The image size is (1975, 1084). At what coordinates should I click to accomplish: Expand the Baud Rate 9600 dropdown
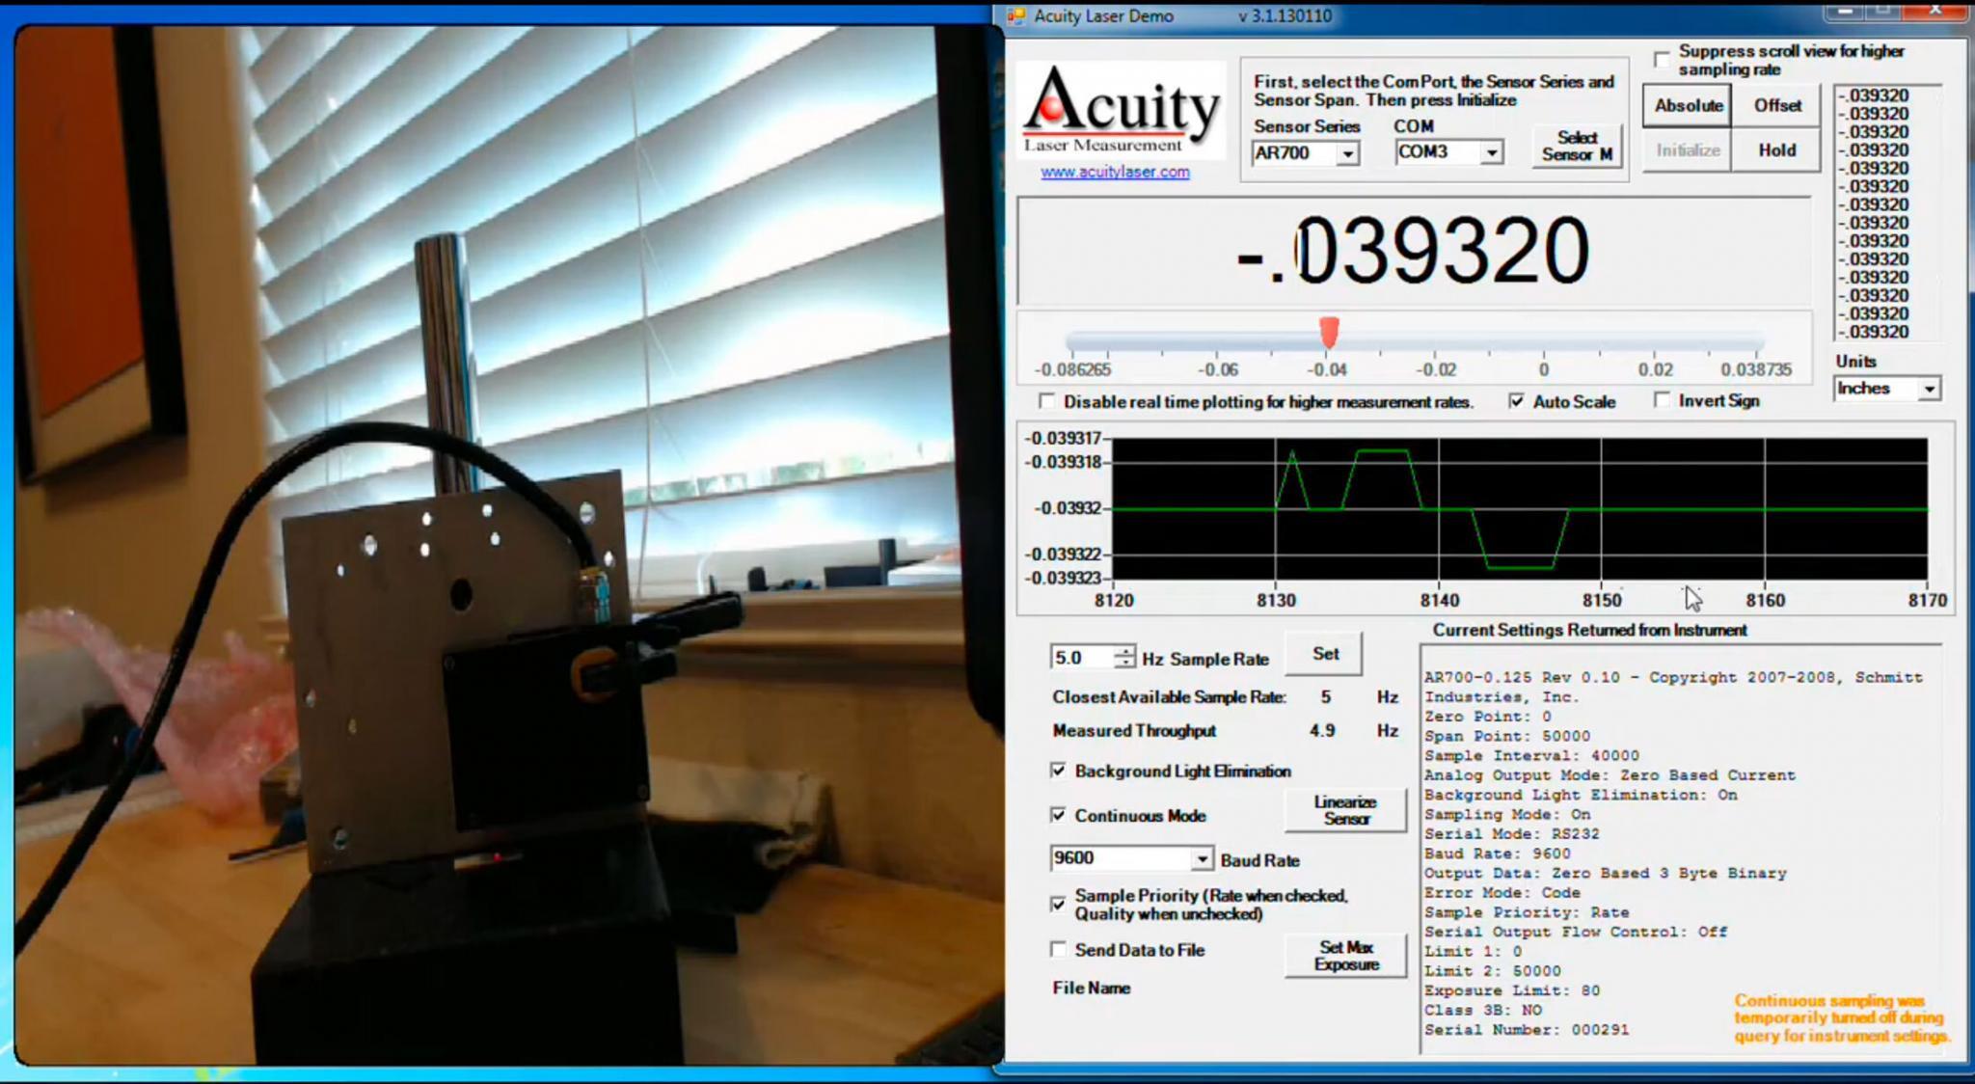pyautogui.click(x=1202, y=858)
